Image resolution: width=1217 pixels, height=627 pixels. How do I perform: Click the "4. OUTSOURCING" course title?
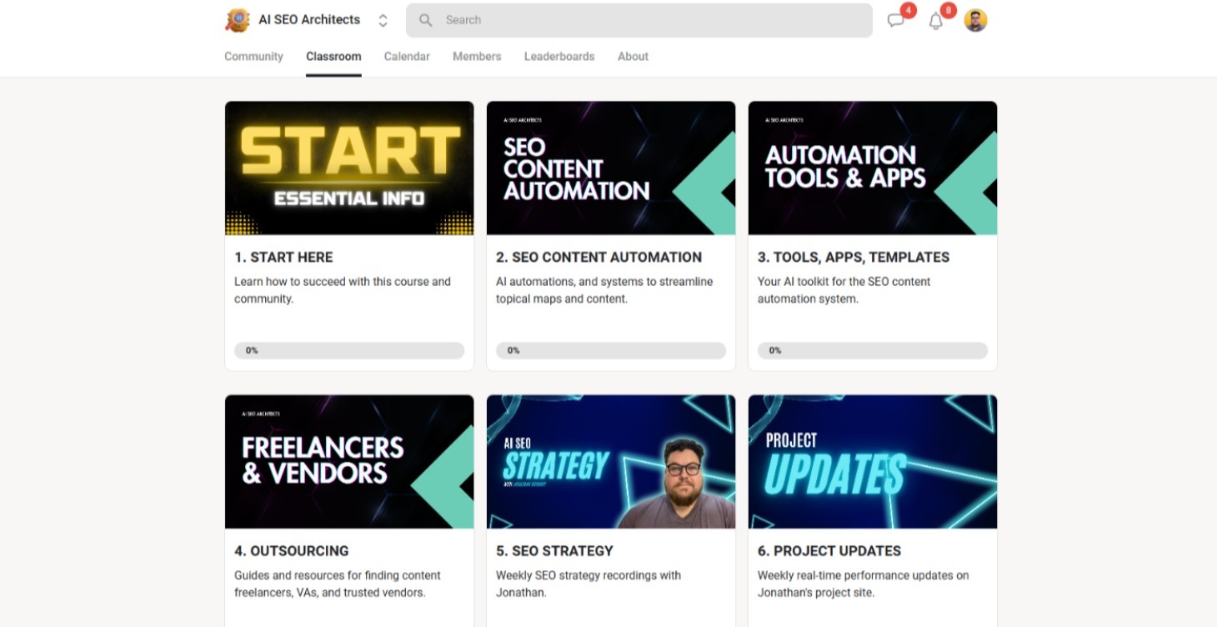point(292,551)
